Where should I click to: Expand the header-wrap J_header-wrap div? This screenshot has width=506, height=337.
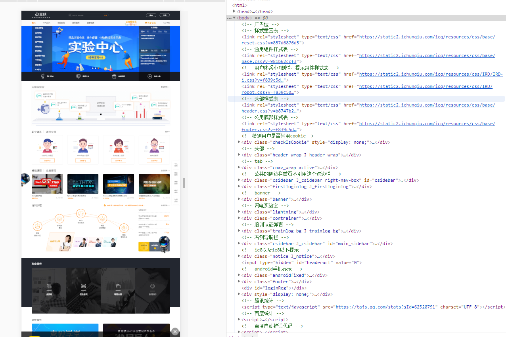pos(239,155)
